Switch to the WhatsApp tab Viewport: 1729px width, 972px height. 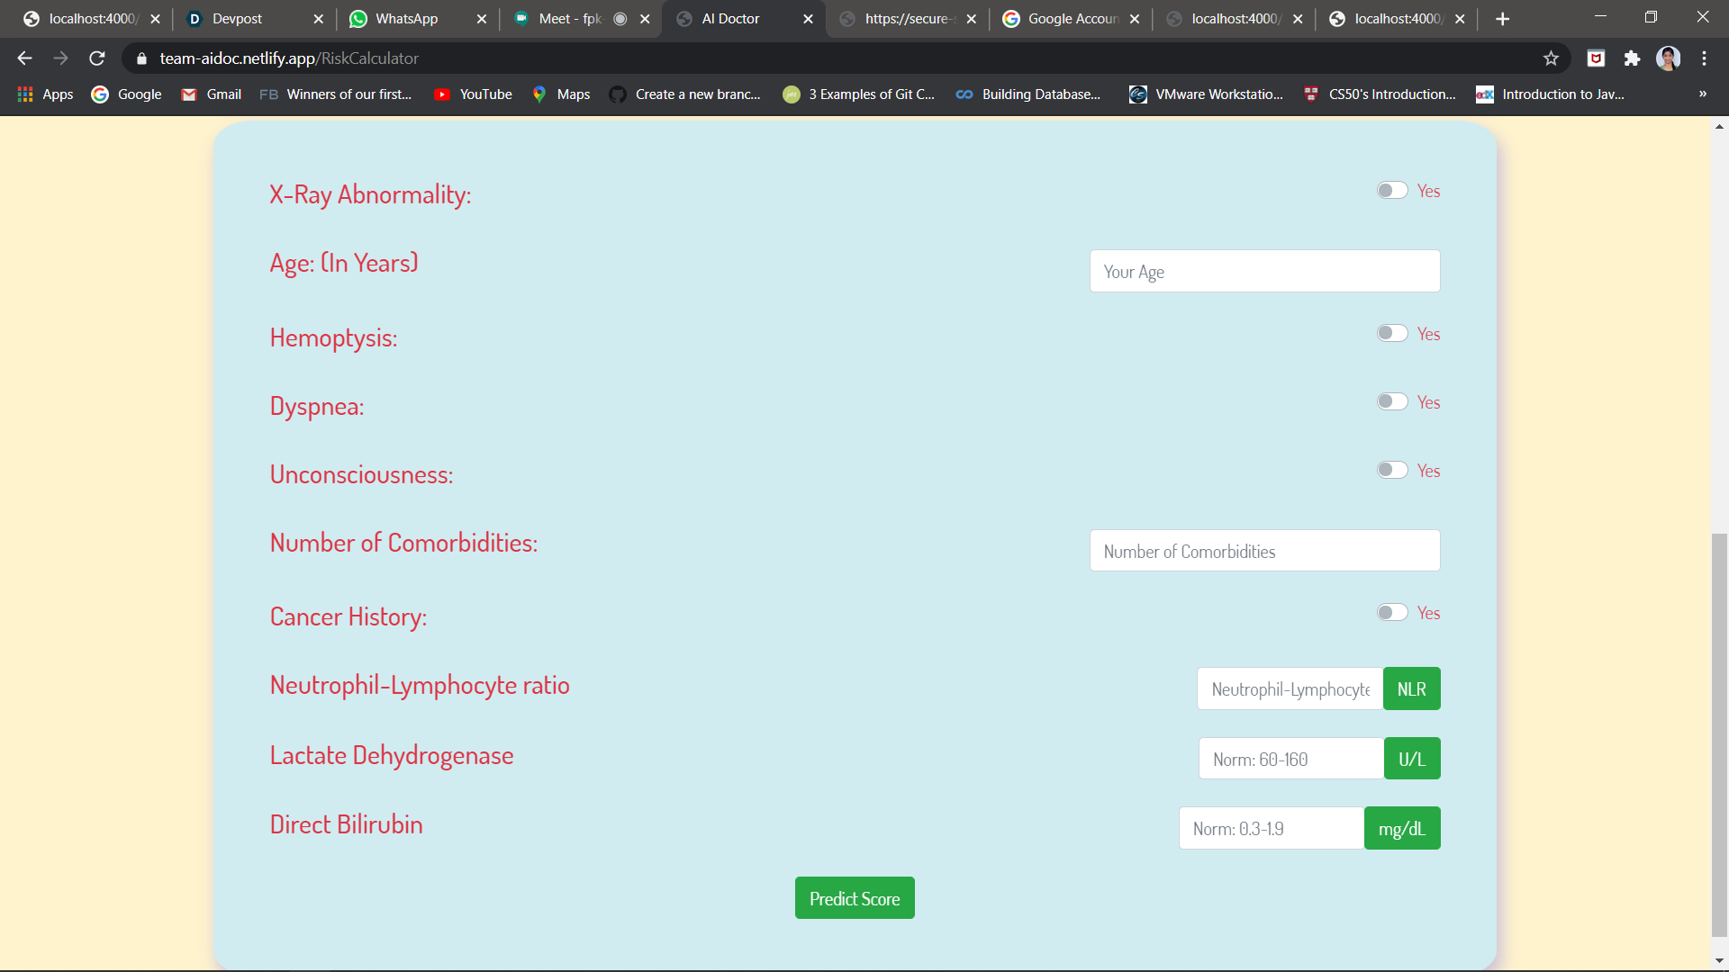coord(405,19)
